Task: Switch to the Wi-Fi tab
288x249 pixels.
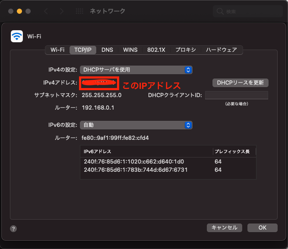Action: coord(57,50)
